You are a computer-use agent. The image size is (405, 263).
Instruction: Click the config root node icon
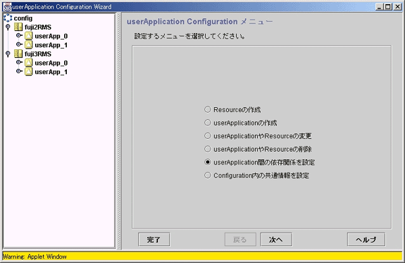[8, 18]
